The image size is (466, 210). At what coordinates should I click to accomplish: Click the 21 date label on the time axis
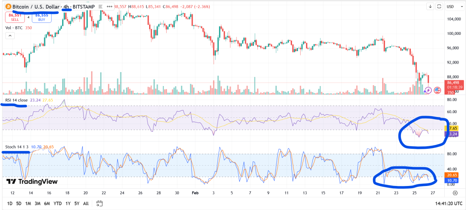tap(378, 193)
